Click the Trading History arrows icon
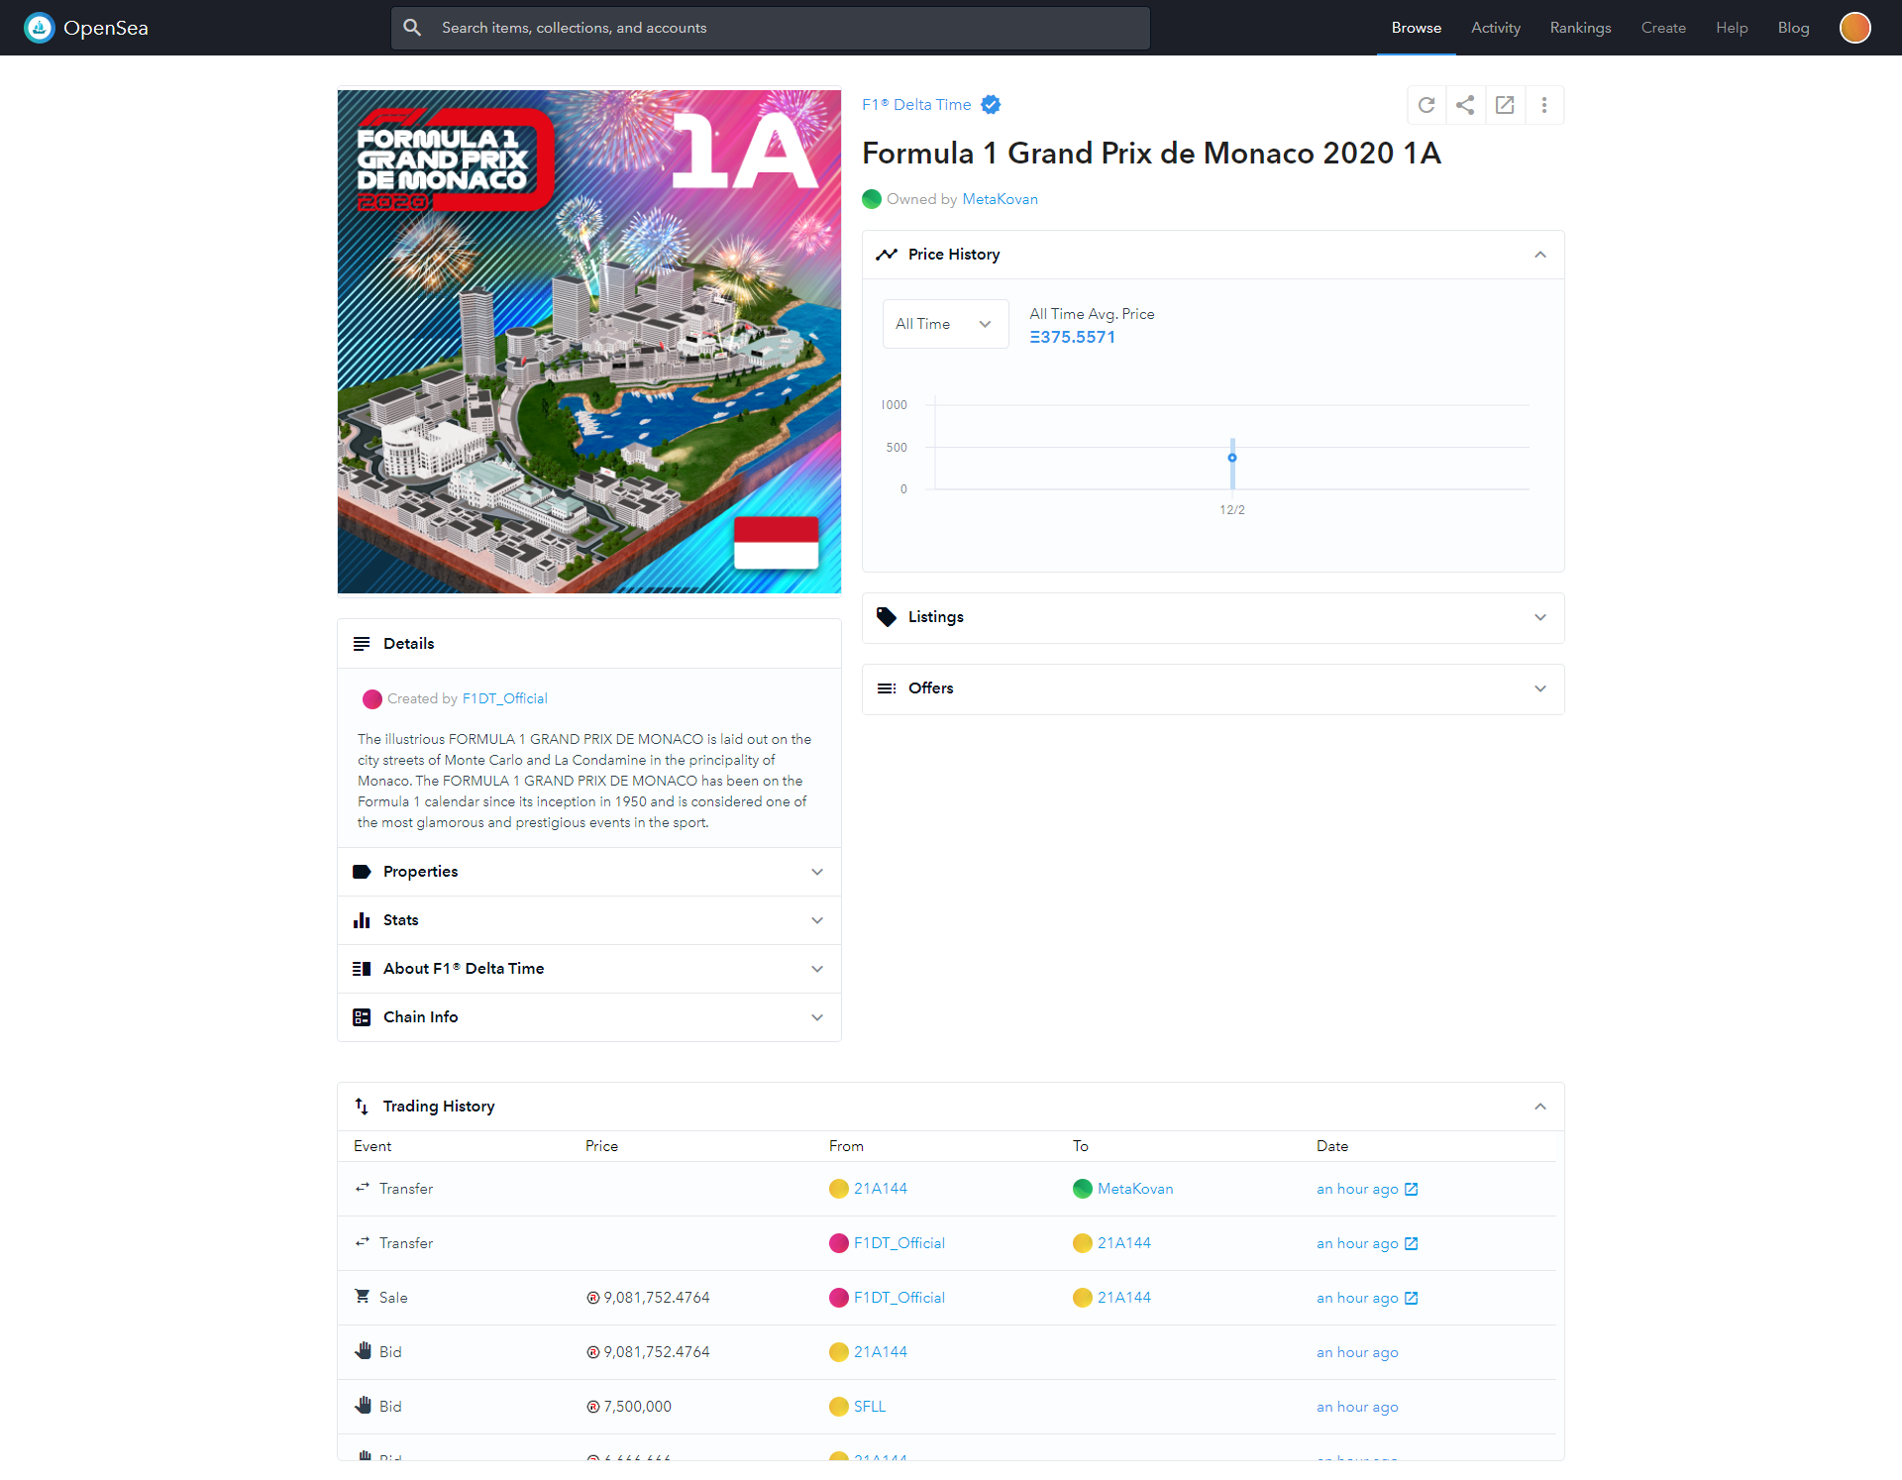This screenshot has height=1480, width=1902. 362,1107
